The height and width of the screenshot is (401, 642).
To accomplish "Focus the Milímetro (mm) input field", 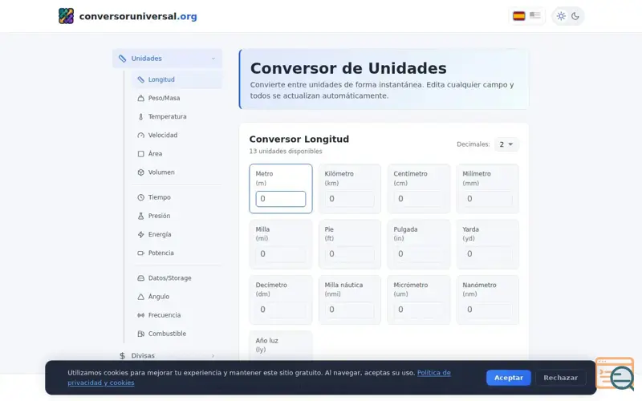I will [487, 199].
